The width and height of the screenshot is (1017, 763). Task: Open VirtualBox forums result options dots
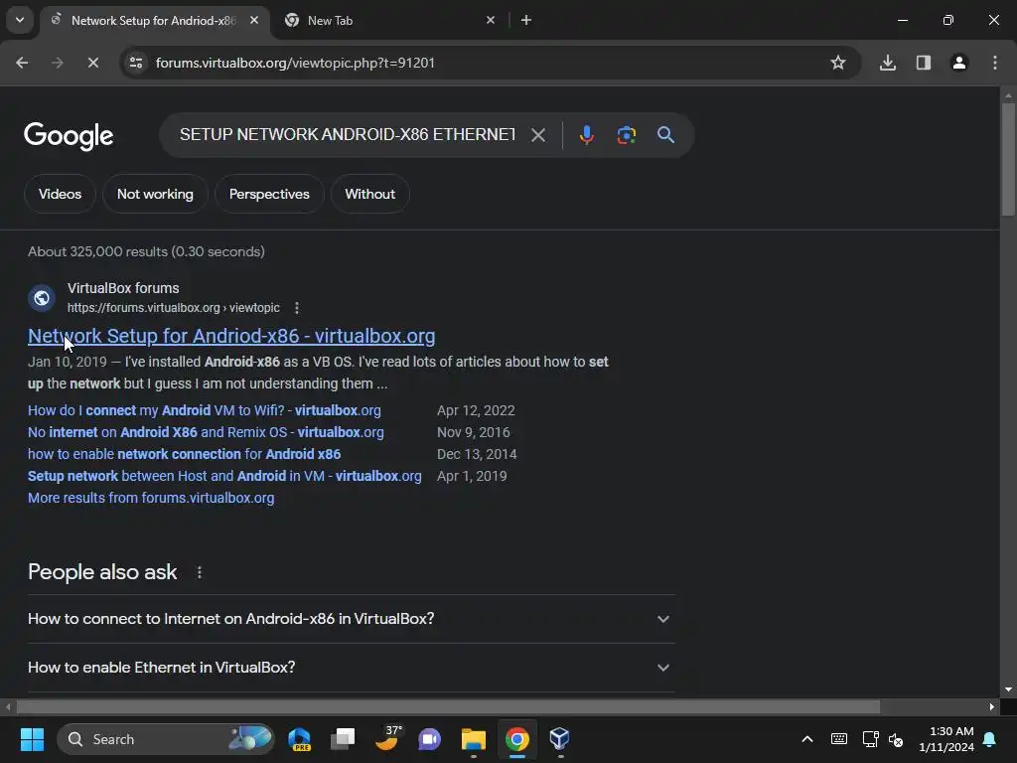tap(296, 308)
